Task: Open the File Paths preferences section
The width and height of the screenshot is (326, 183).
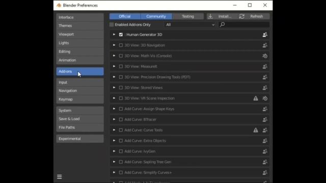Action: [80, 128]
